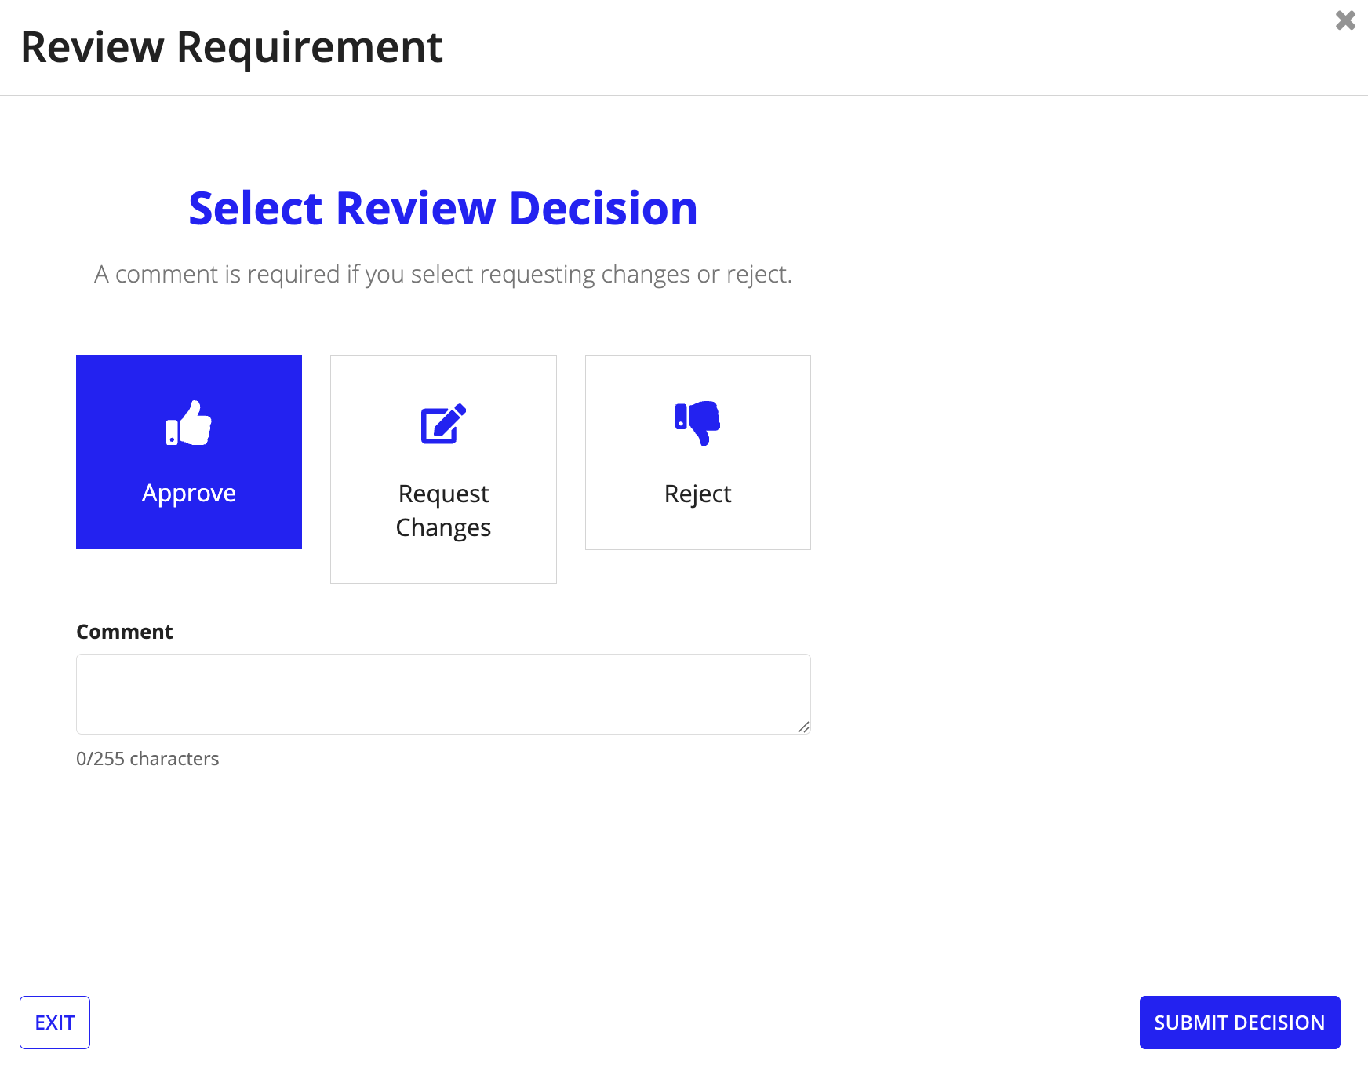This screenshot has height=1072, width=1368.
Task: Close the Review Requirement dialog
Action: 1345,20
